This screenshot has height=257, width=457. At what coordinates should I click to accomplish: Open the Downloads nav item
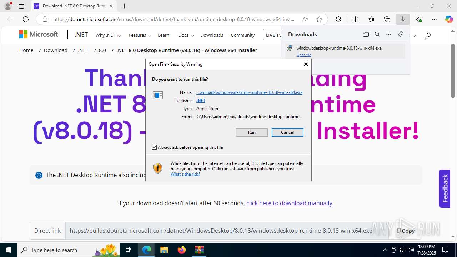click(x=212, y=35)
